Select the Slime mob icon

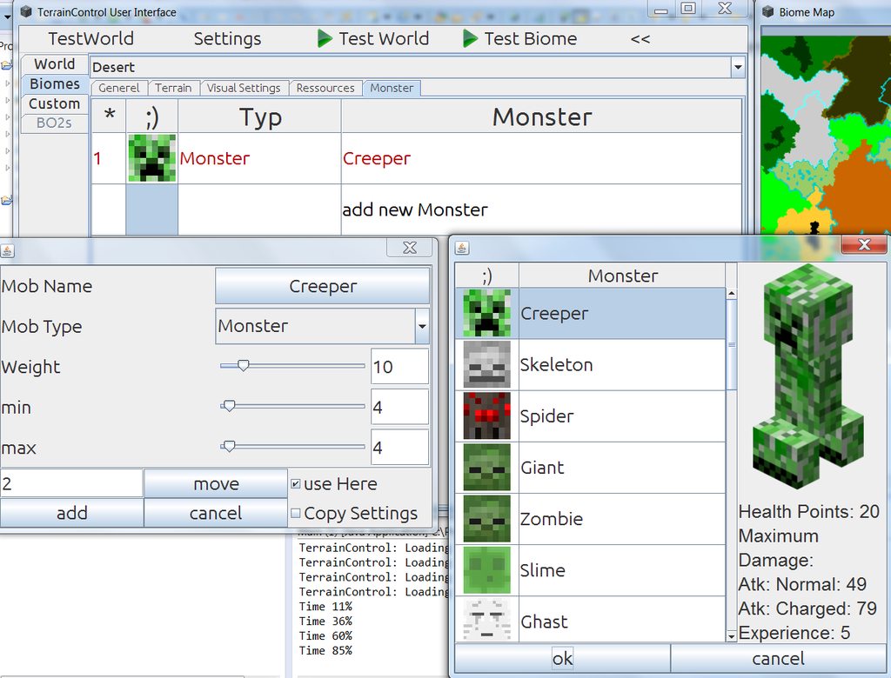(486, 570)
